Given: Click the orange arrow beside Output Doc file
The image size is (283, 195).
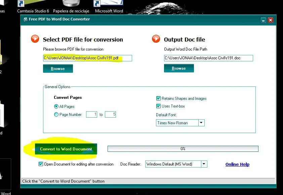Looking at the screenshot, I should click(156, 39).
